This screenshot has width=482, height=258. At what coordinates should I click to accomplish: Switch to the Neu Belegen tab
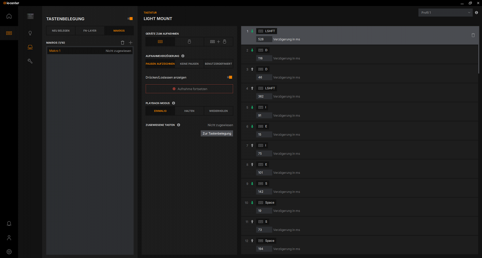[x=61, y=31]
